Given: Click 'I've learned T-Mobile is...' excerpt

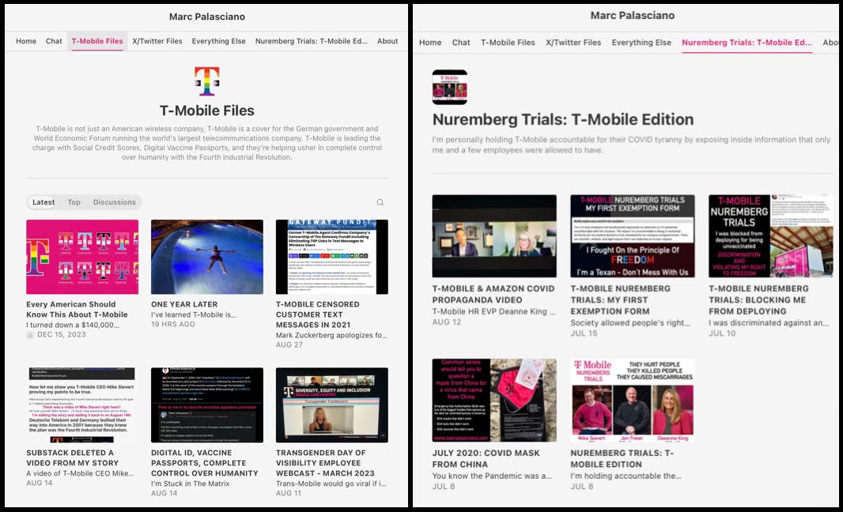Looking at the screenshot, I should [194, 314].
